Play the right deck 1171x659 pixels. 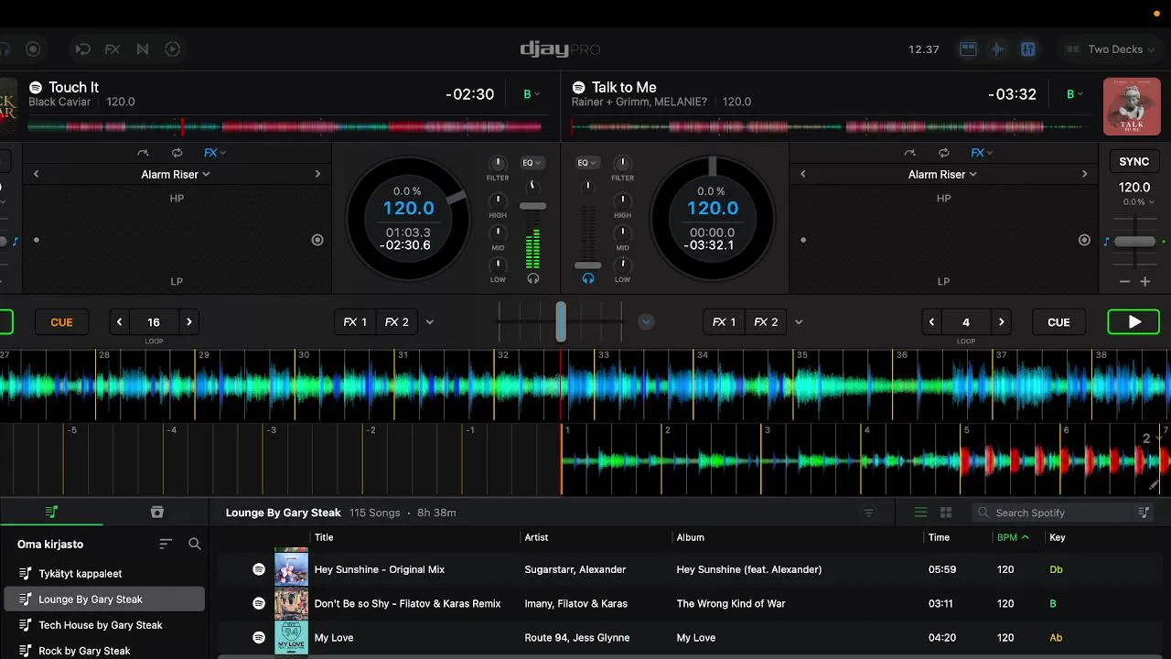click(1133, 322)
